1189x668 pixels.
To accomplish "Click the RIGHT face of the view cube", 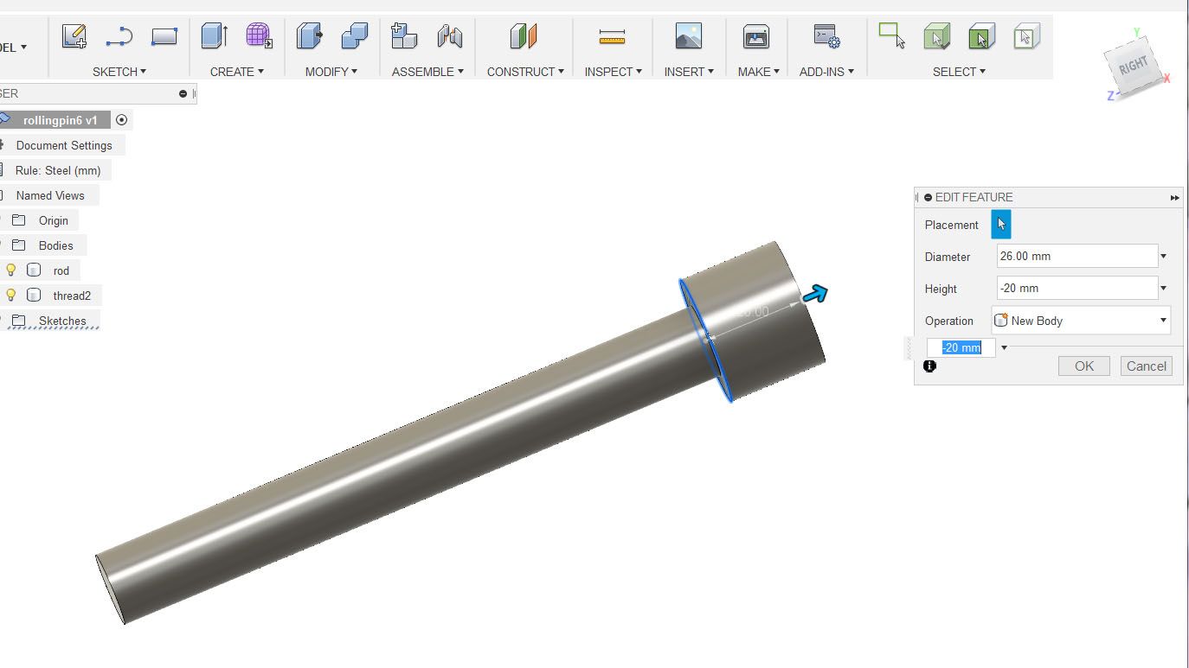I will (1133, 67).
